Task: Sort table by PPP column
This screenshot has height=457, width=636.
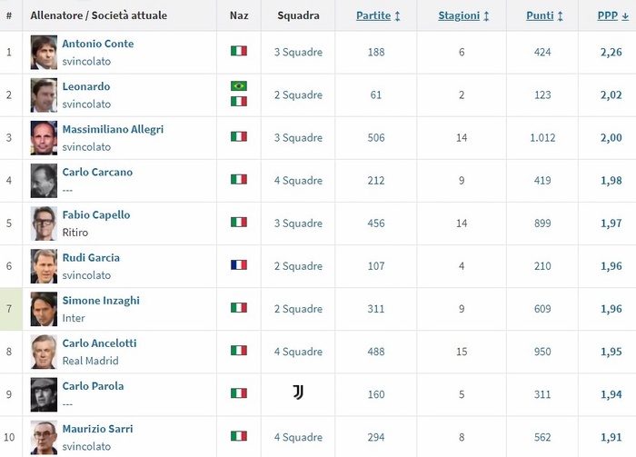Action: pyautogui.click(x=613, y=15)
